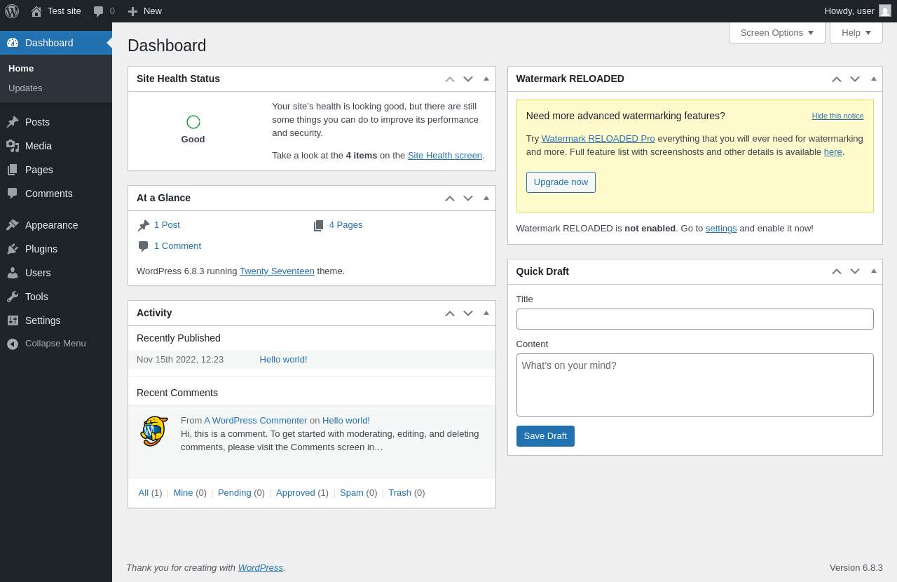Move the Activity panel down

tap(468, 313)
